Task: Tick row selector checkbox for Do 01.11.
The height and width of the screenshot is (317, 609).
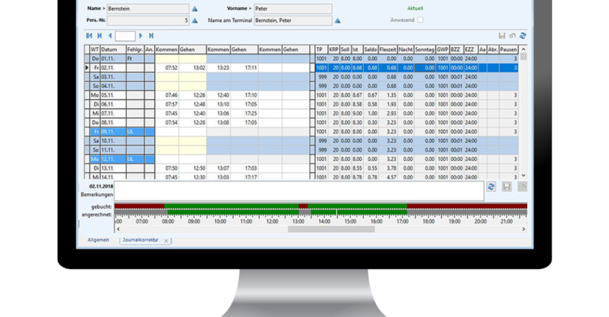Action: (x=87, y=59)
